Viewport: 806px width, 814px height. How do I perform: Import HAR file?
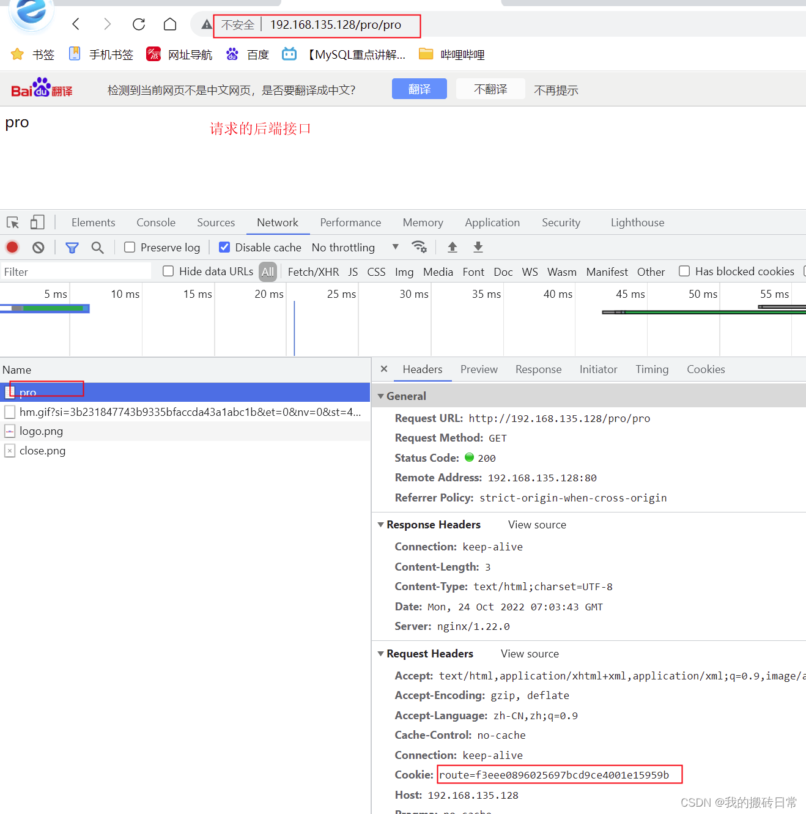click(452, 247)
